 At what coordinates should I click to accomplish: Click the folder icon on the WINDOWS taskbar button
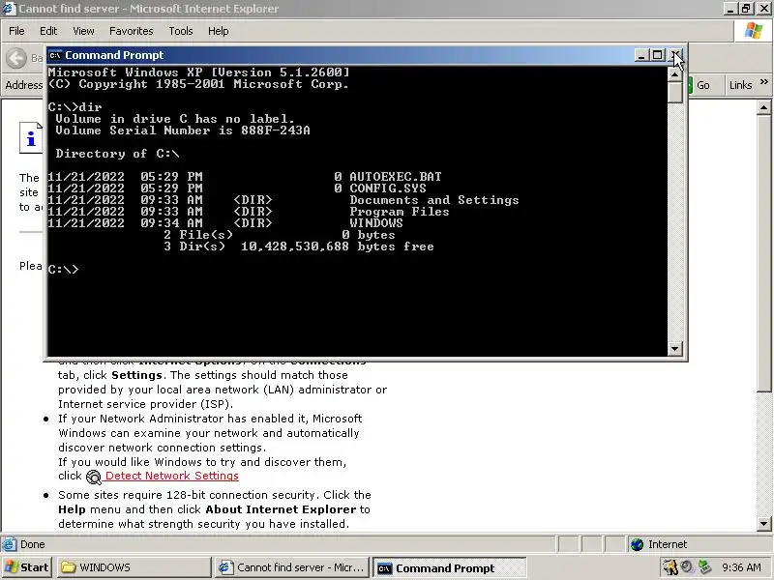tap(68, 567)
